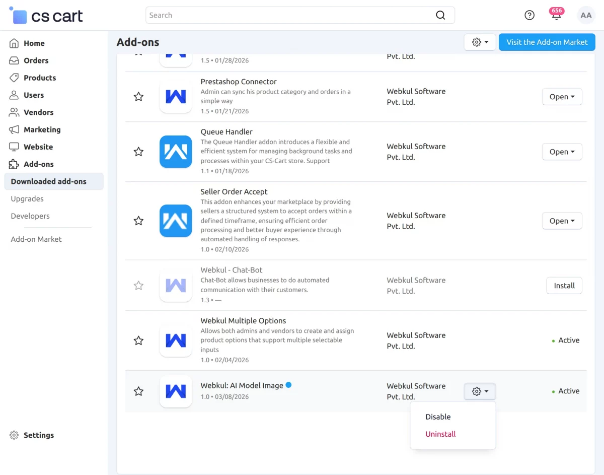Open Upgrades in sidebar

click(27, 198)
